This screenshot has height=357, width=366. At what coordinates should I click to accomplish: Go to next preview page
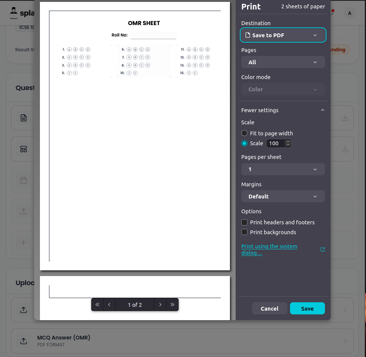tap(160, 305)
